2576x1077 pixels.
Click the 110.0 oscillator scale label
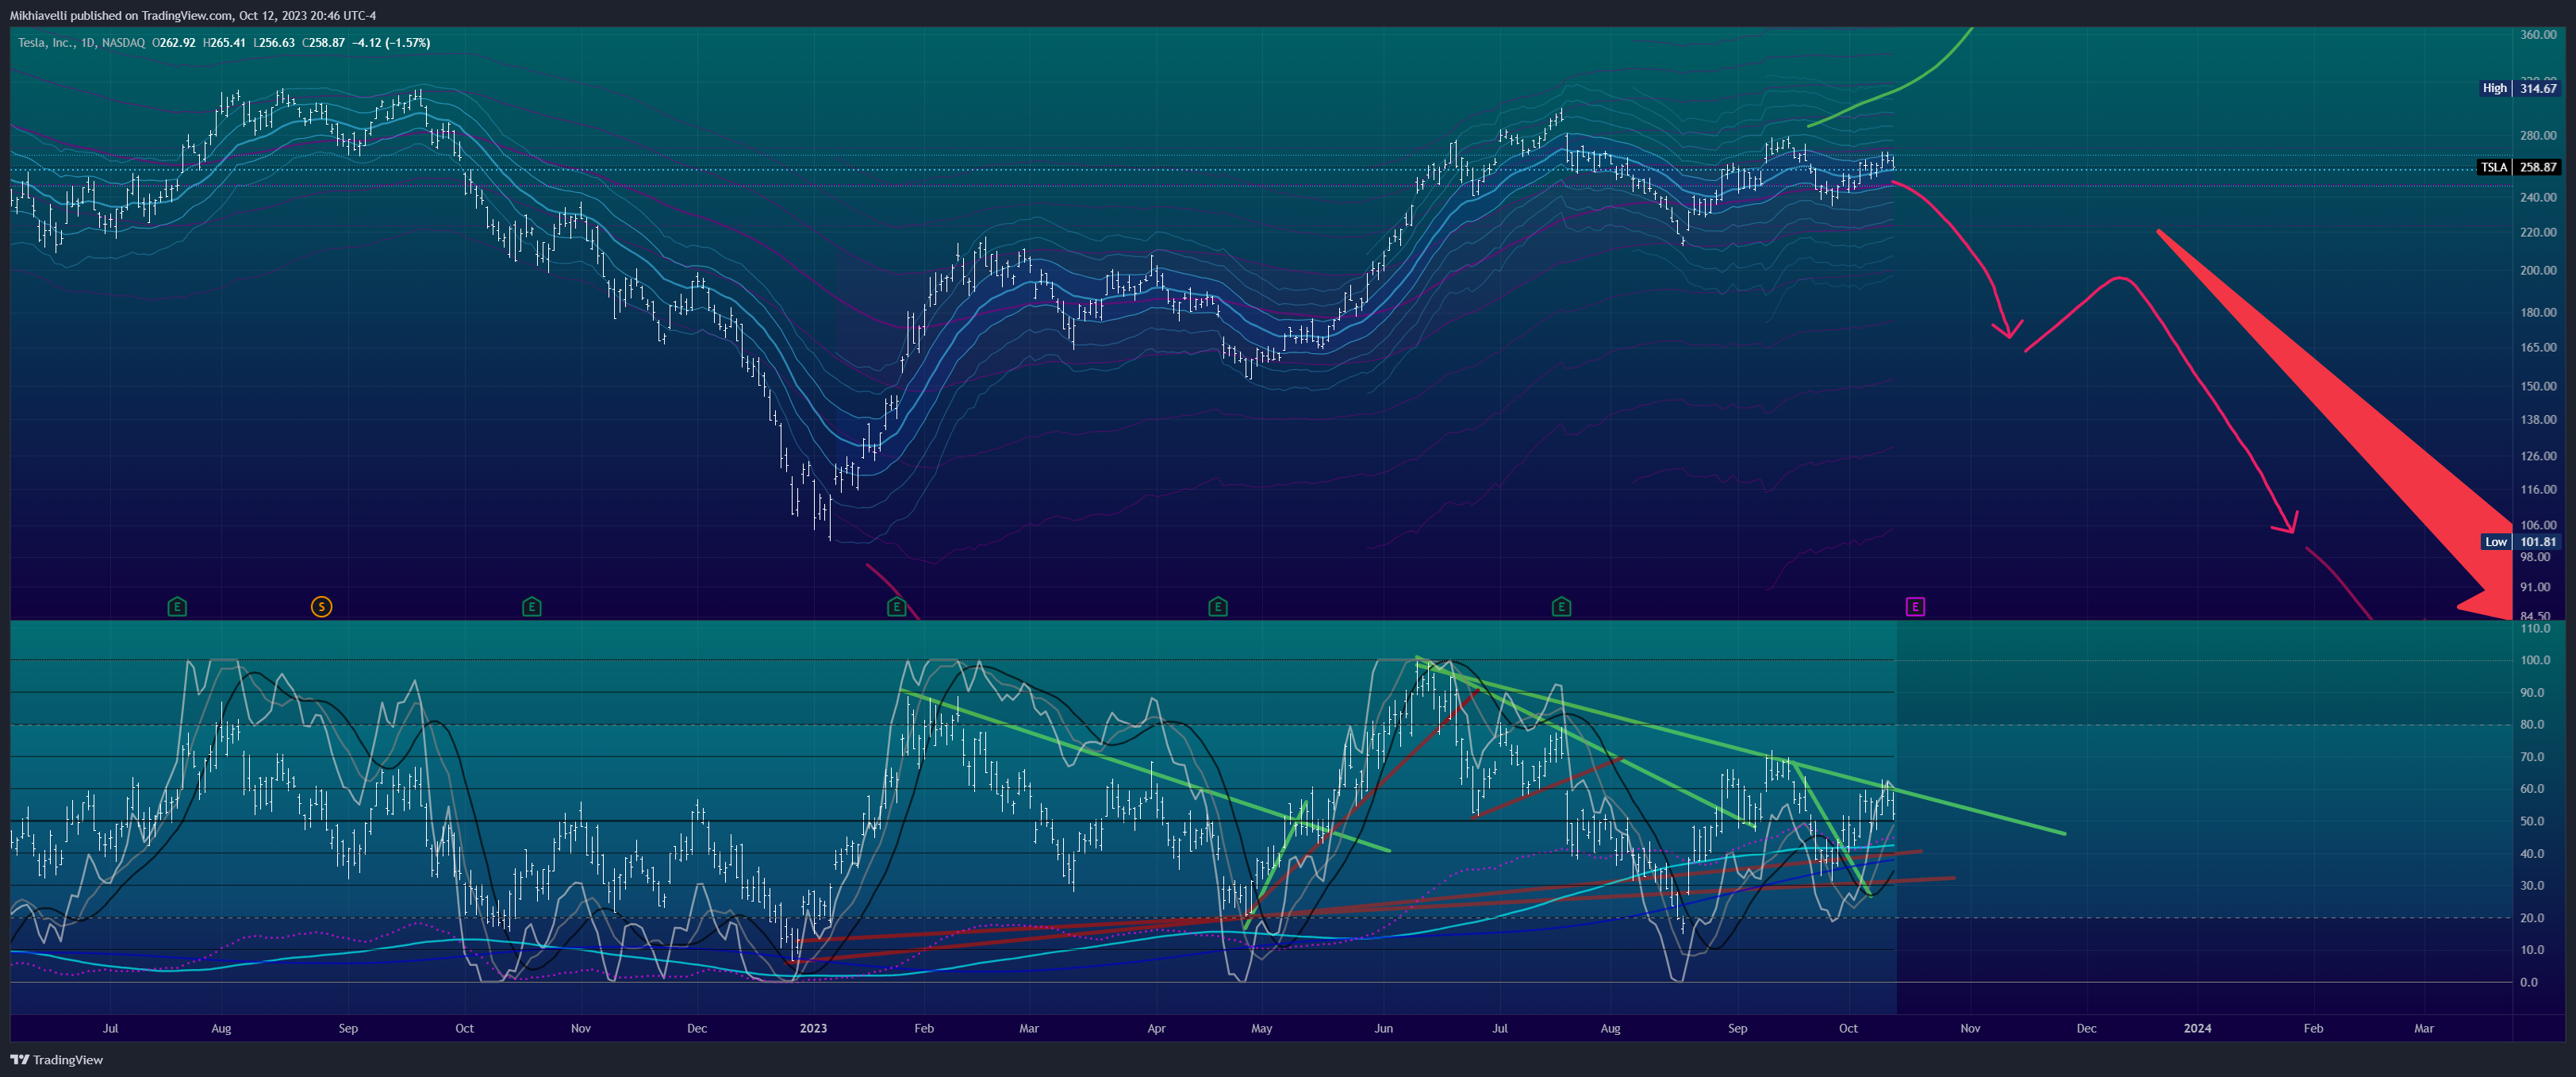click(2535, 629)
